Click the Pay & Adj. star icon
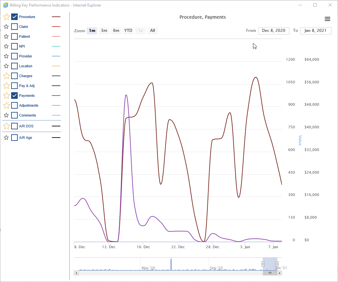 pyautogui.click(x=7, y=86)
